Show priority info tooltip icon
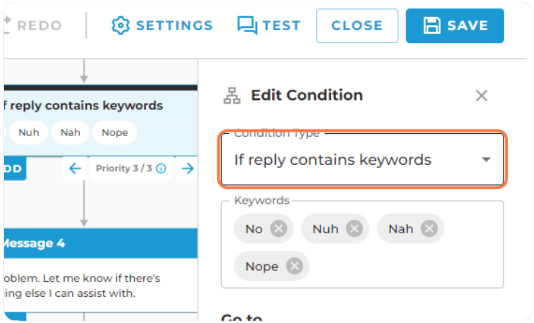Screen dimensions: 534x323 (x=161, y=168)
